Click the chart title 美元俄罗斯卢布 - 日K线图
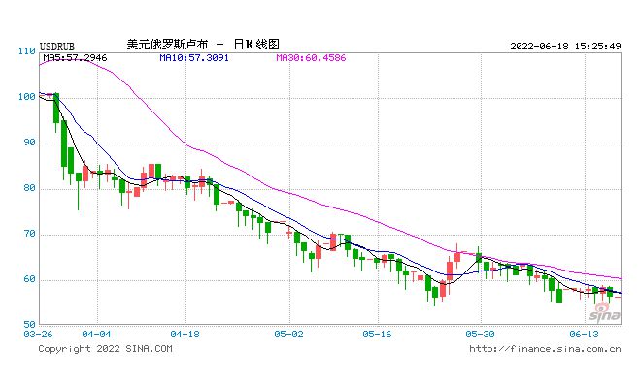The image size is (639, 383). 203,44
